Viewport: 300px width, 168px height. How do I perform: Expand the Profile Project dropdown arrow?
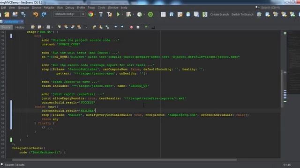pyautogui.click(x=144, y=14)
